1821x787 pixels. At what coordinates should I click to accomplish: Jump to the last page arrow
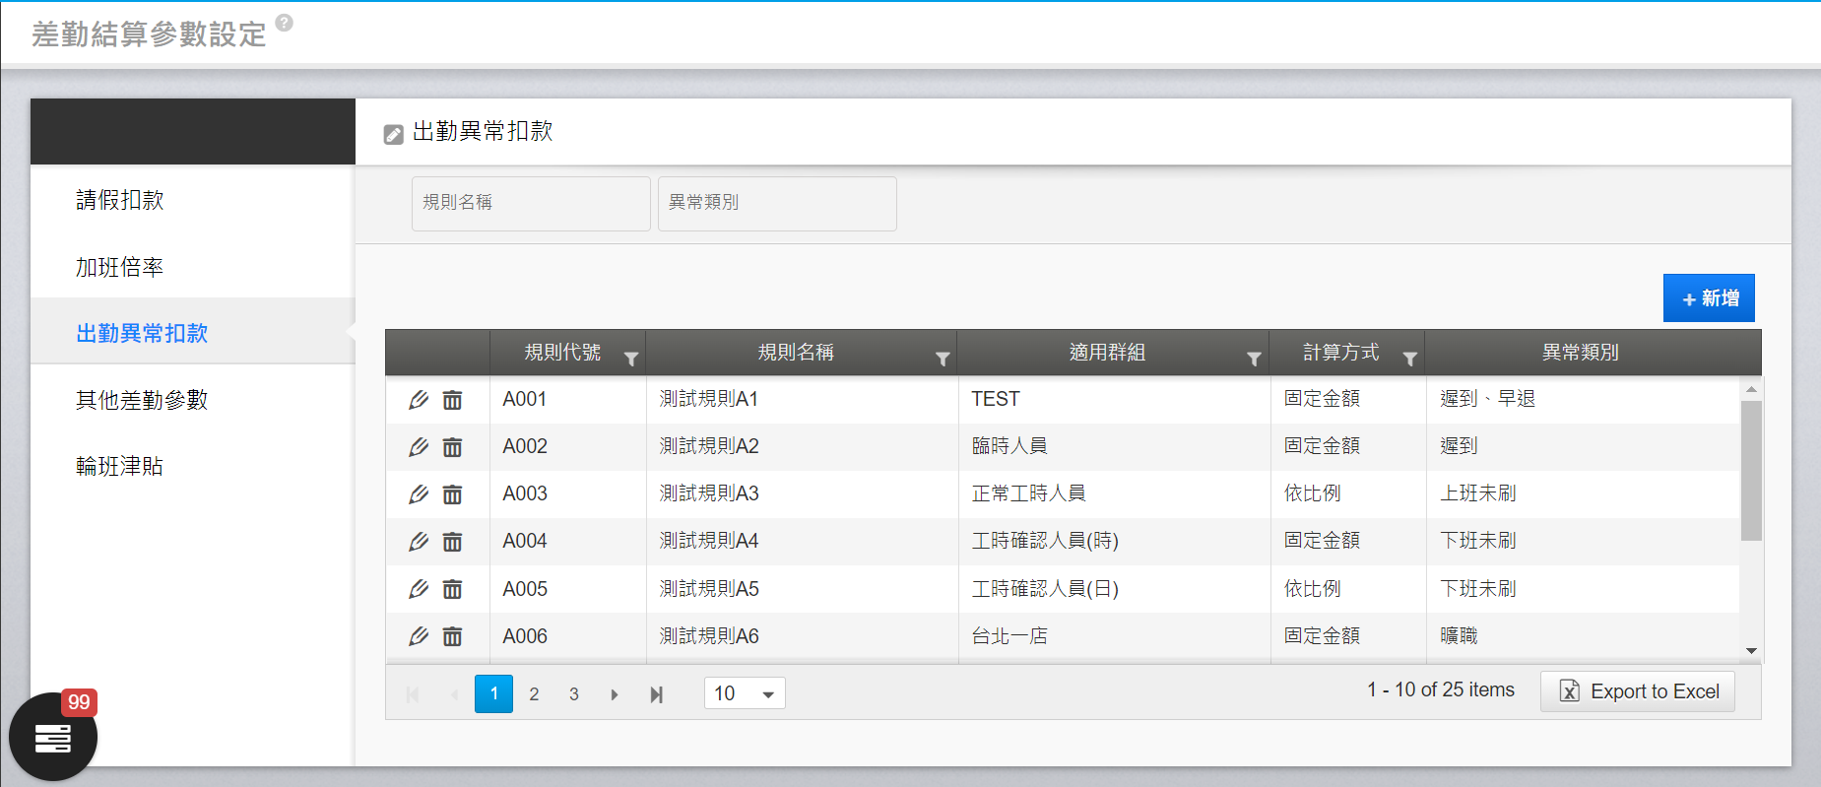[656, 694]
